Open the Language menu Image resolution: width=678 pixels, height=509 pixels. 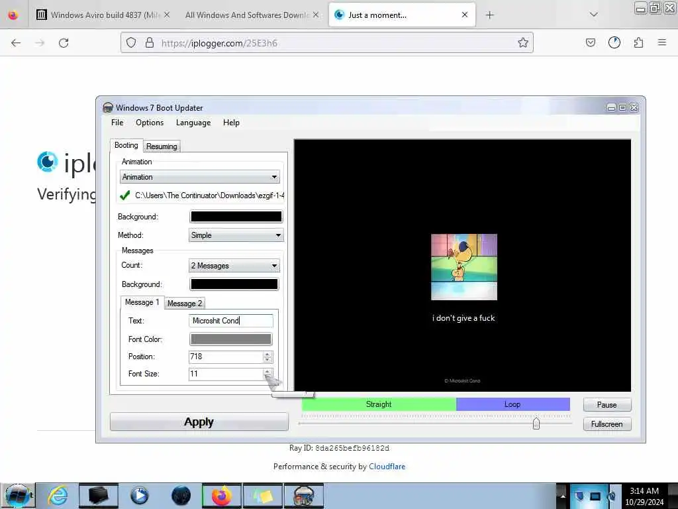(193, 123)
